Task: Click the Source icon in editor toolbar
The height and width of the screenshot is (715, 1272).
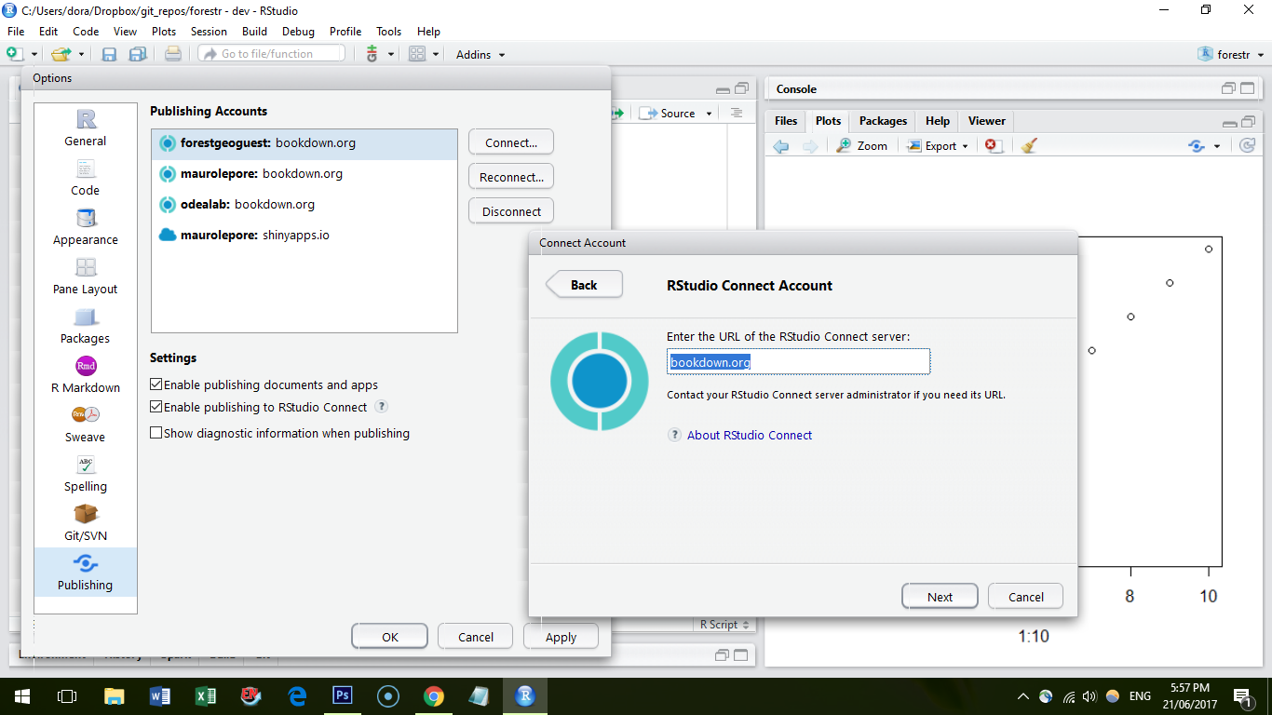Action: click(x=649, y=114)
